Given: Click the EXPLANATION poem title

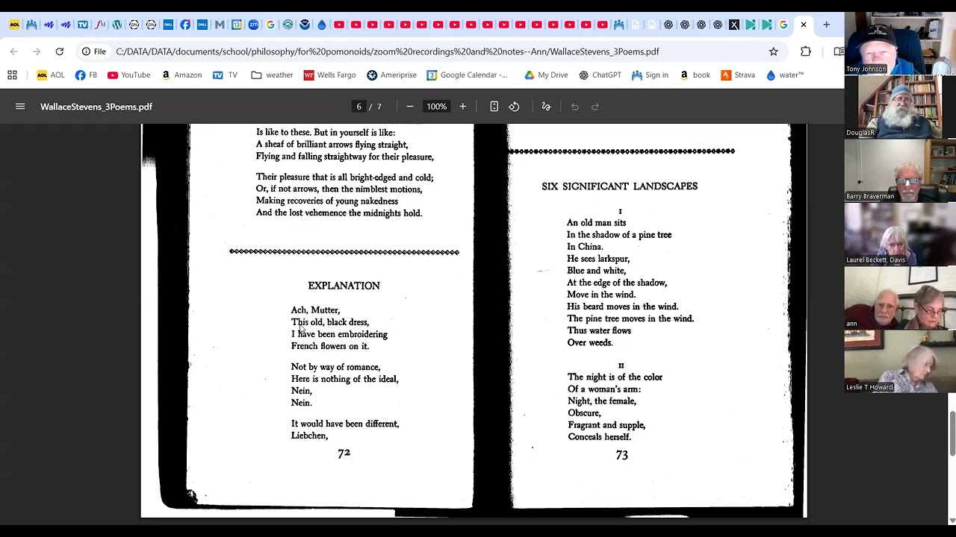Looking at the screenshot, I should click(344, 286).
